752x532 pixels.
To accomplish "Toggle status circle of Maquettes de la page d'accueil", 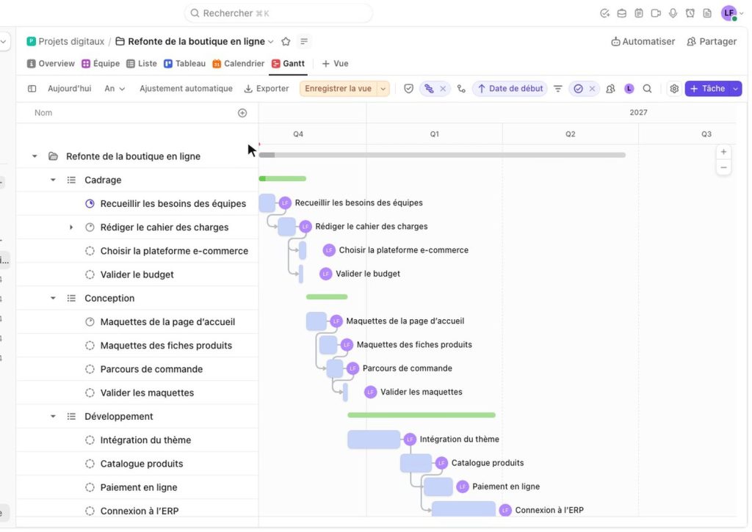I will coord(90,322).
